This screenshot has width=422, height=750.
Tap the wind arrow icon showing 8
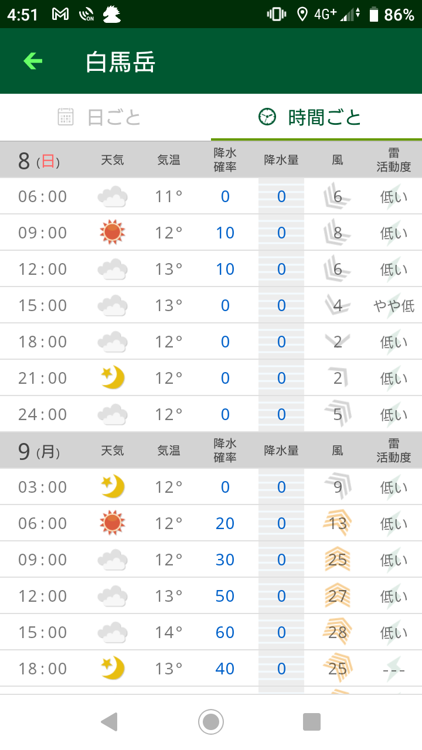[x=337, y=233]
